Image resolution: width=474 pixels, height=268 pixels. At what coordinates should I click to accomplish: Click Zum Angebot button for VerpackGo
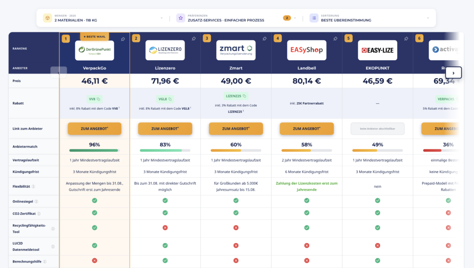tap(94, 129)
